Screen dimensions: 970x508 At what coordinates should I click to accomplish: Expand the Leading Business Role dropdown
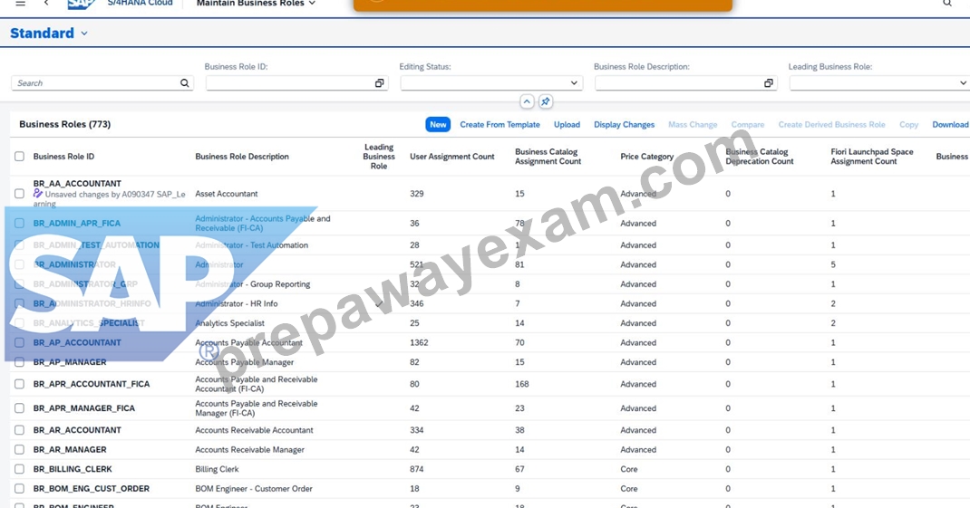pyautogui.click(x=963, y=82)
